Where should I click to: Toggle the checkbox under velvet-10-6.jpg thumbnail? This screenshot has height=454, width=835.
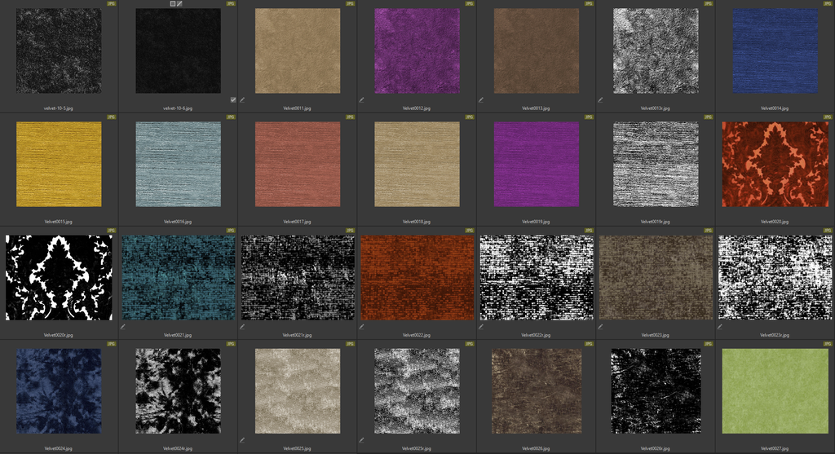(x=233, y=100)
